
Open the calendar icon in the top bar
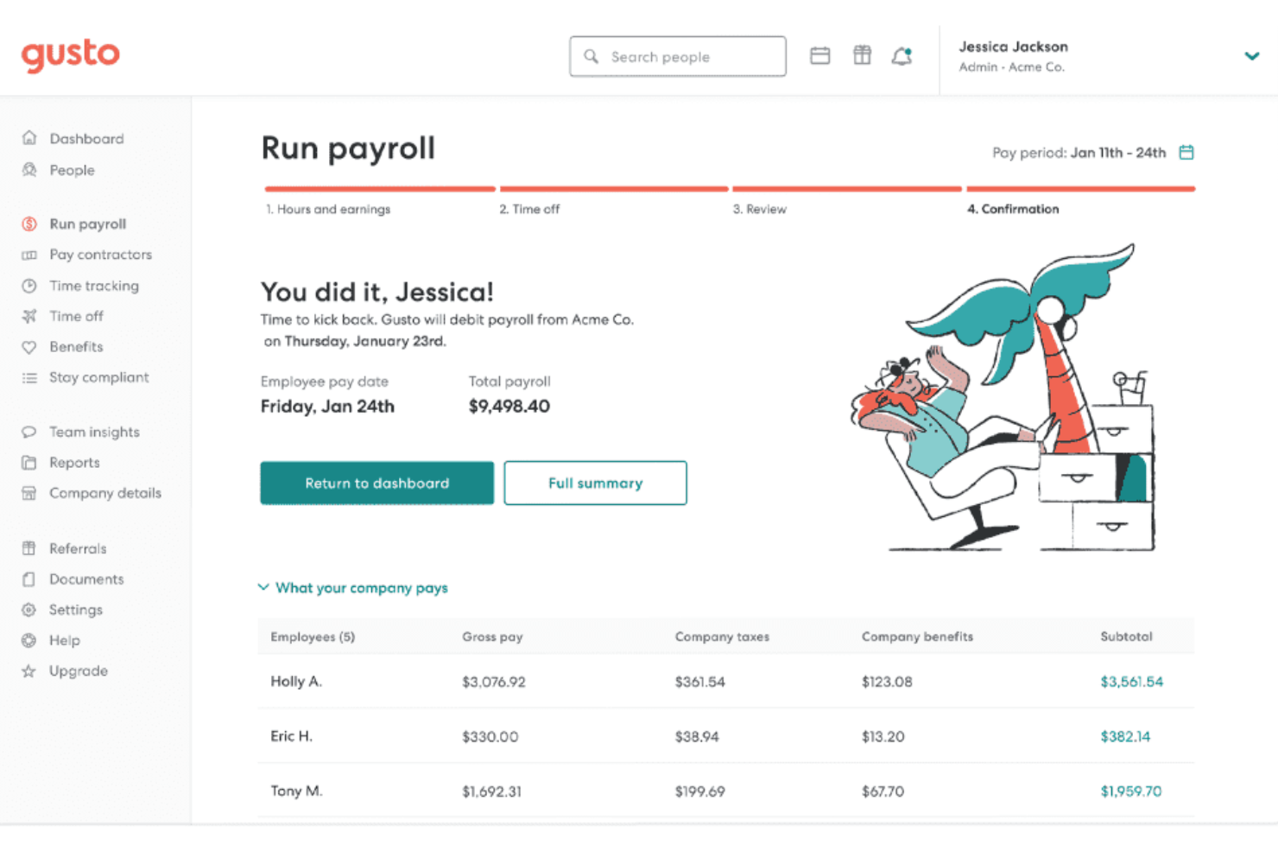(x=819, y=56)
